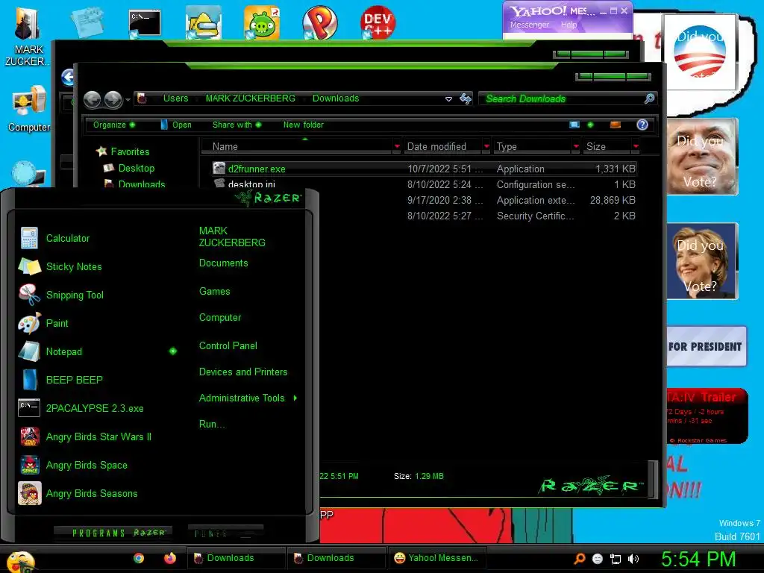Open the command prompt desktop shortcut
764x573 pixels.
click(x=145, y=22)
